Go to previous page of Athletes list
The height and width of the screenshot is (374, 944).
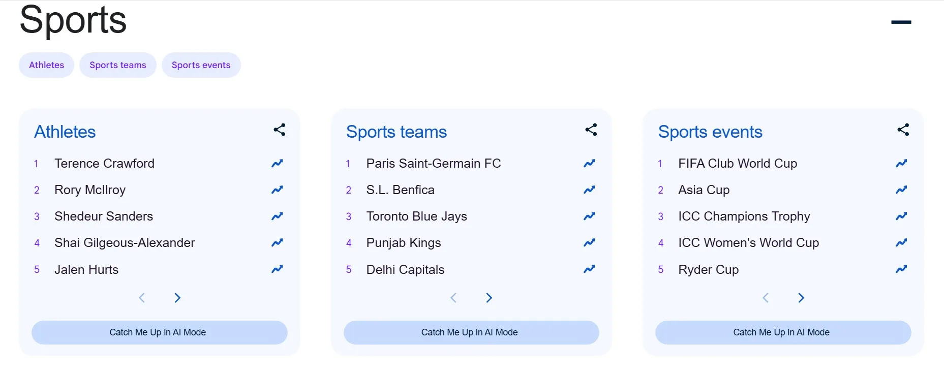142,298
